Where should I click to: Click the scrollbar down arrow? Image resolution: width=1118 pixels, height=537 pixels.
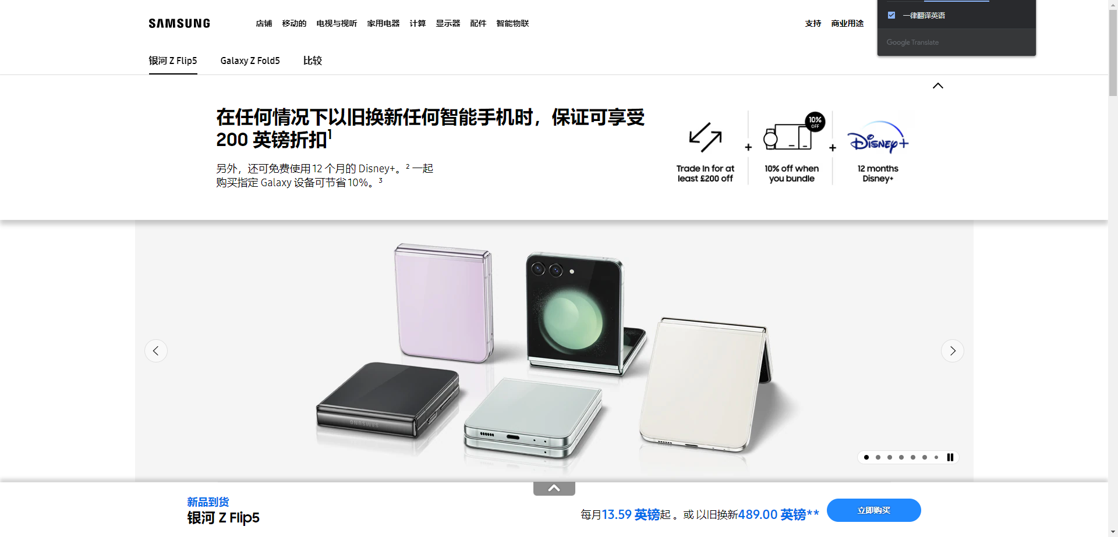click(x=1113, y=532)
